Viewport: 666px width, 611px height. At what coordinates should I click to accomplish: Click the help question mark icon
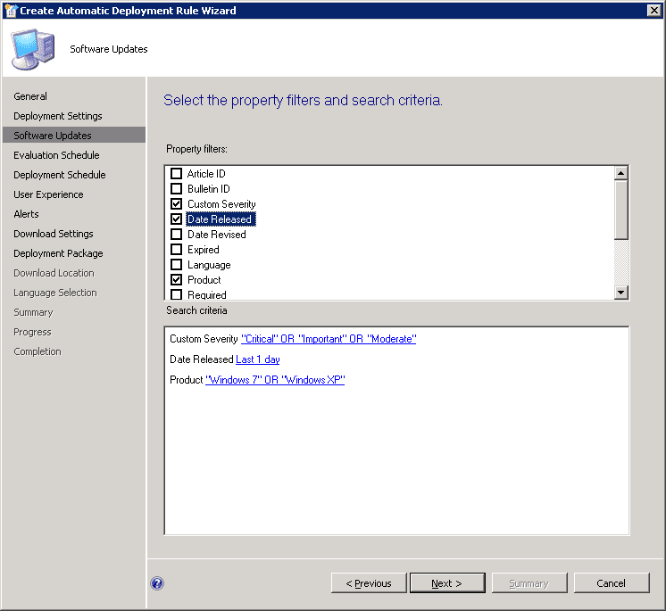(157, 583)
